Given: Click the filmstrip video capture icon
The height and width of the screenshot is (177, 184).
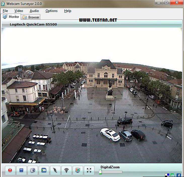Looking at the screenshot, I should pyautogui.click(x=44, y=170).
